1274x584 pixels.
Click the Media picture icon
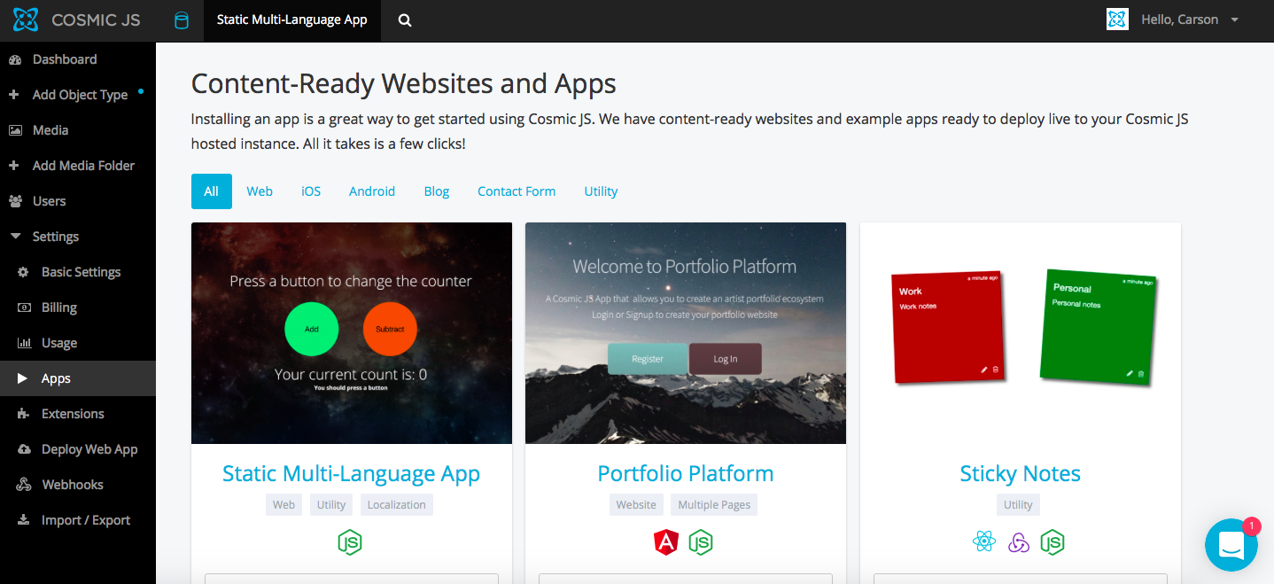(x=15, y=130)
